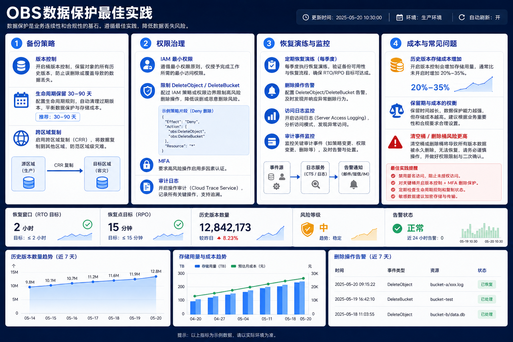This screenshot has width=513, height=342.
Task: Click the orange shield icon under 风险等级
Action: [308, 229]
